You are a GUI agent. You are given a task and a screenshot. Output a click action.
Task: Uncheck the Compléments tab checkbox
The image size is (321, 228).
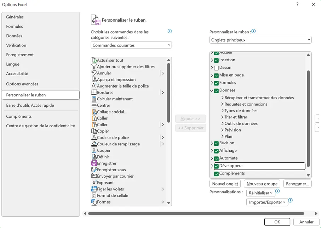[216, 174]
